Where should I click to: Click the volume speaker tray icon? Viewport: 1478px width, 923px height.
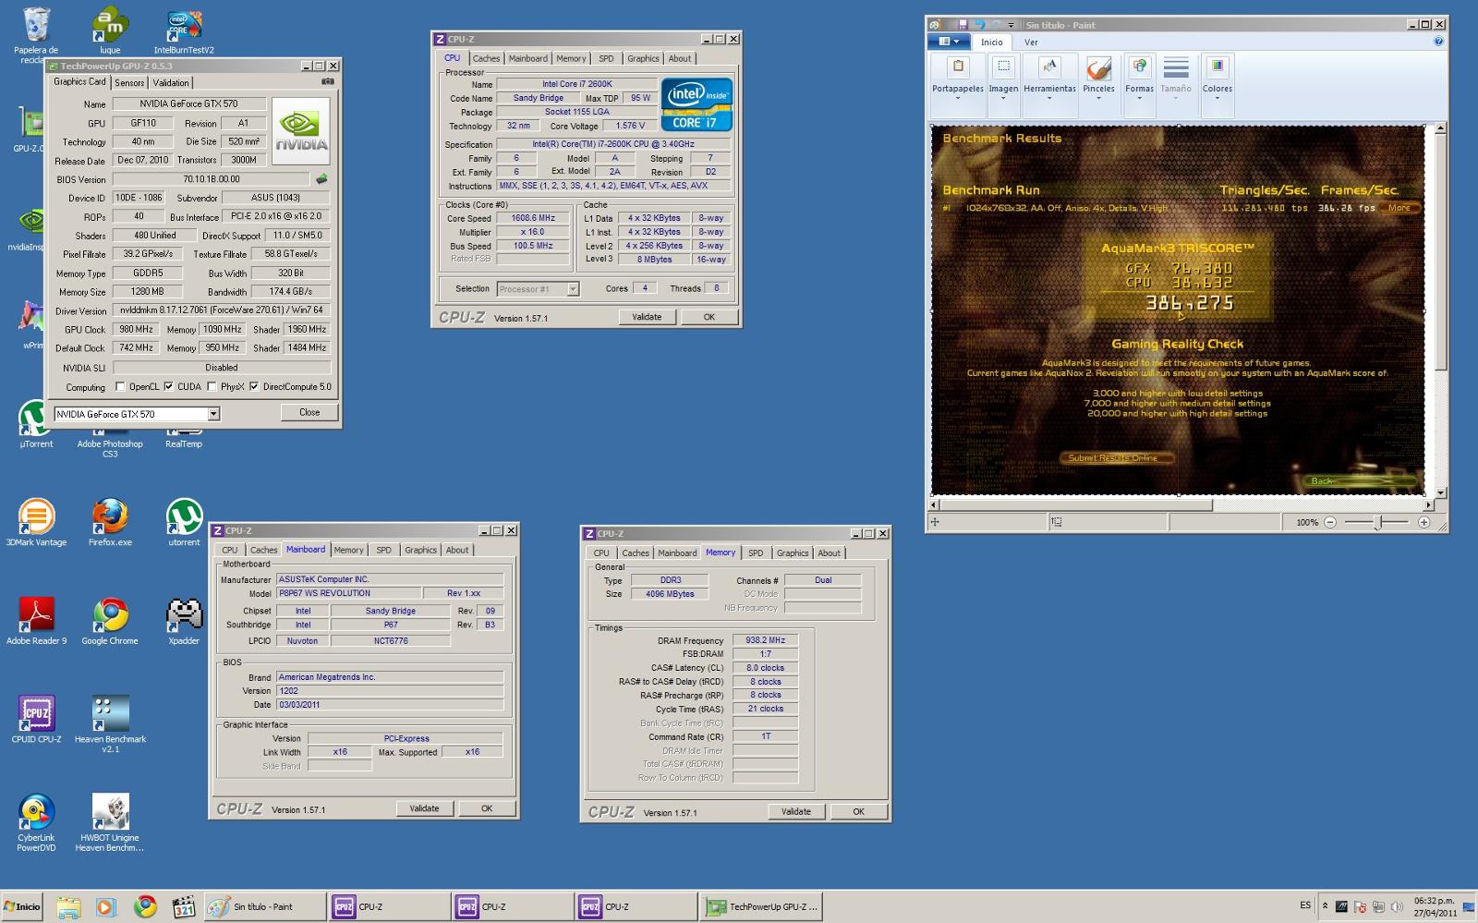pos(1396,906)
